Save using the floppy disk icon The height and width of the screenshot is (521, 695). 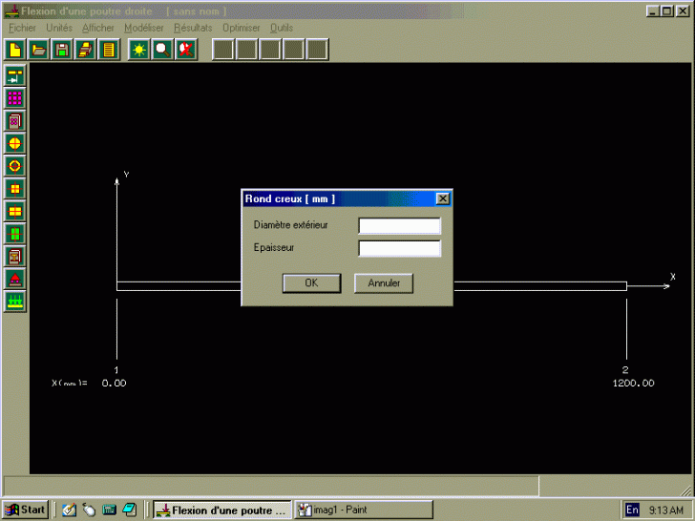pyautogui.click(x=62, y=50)
